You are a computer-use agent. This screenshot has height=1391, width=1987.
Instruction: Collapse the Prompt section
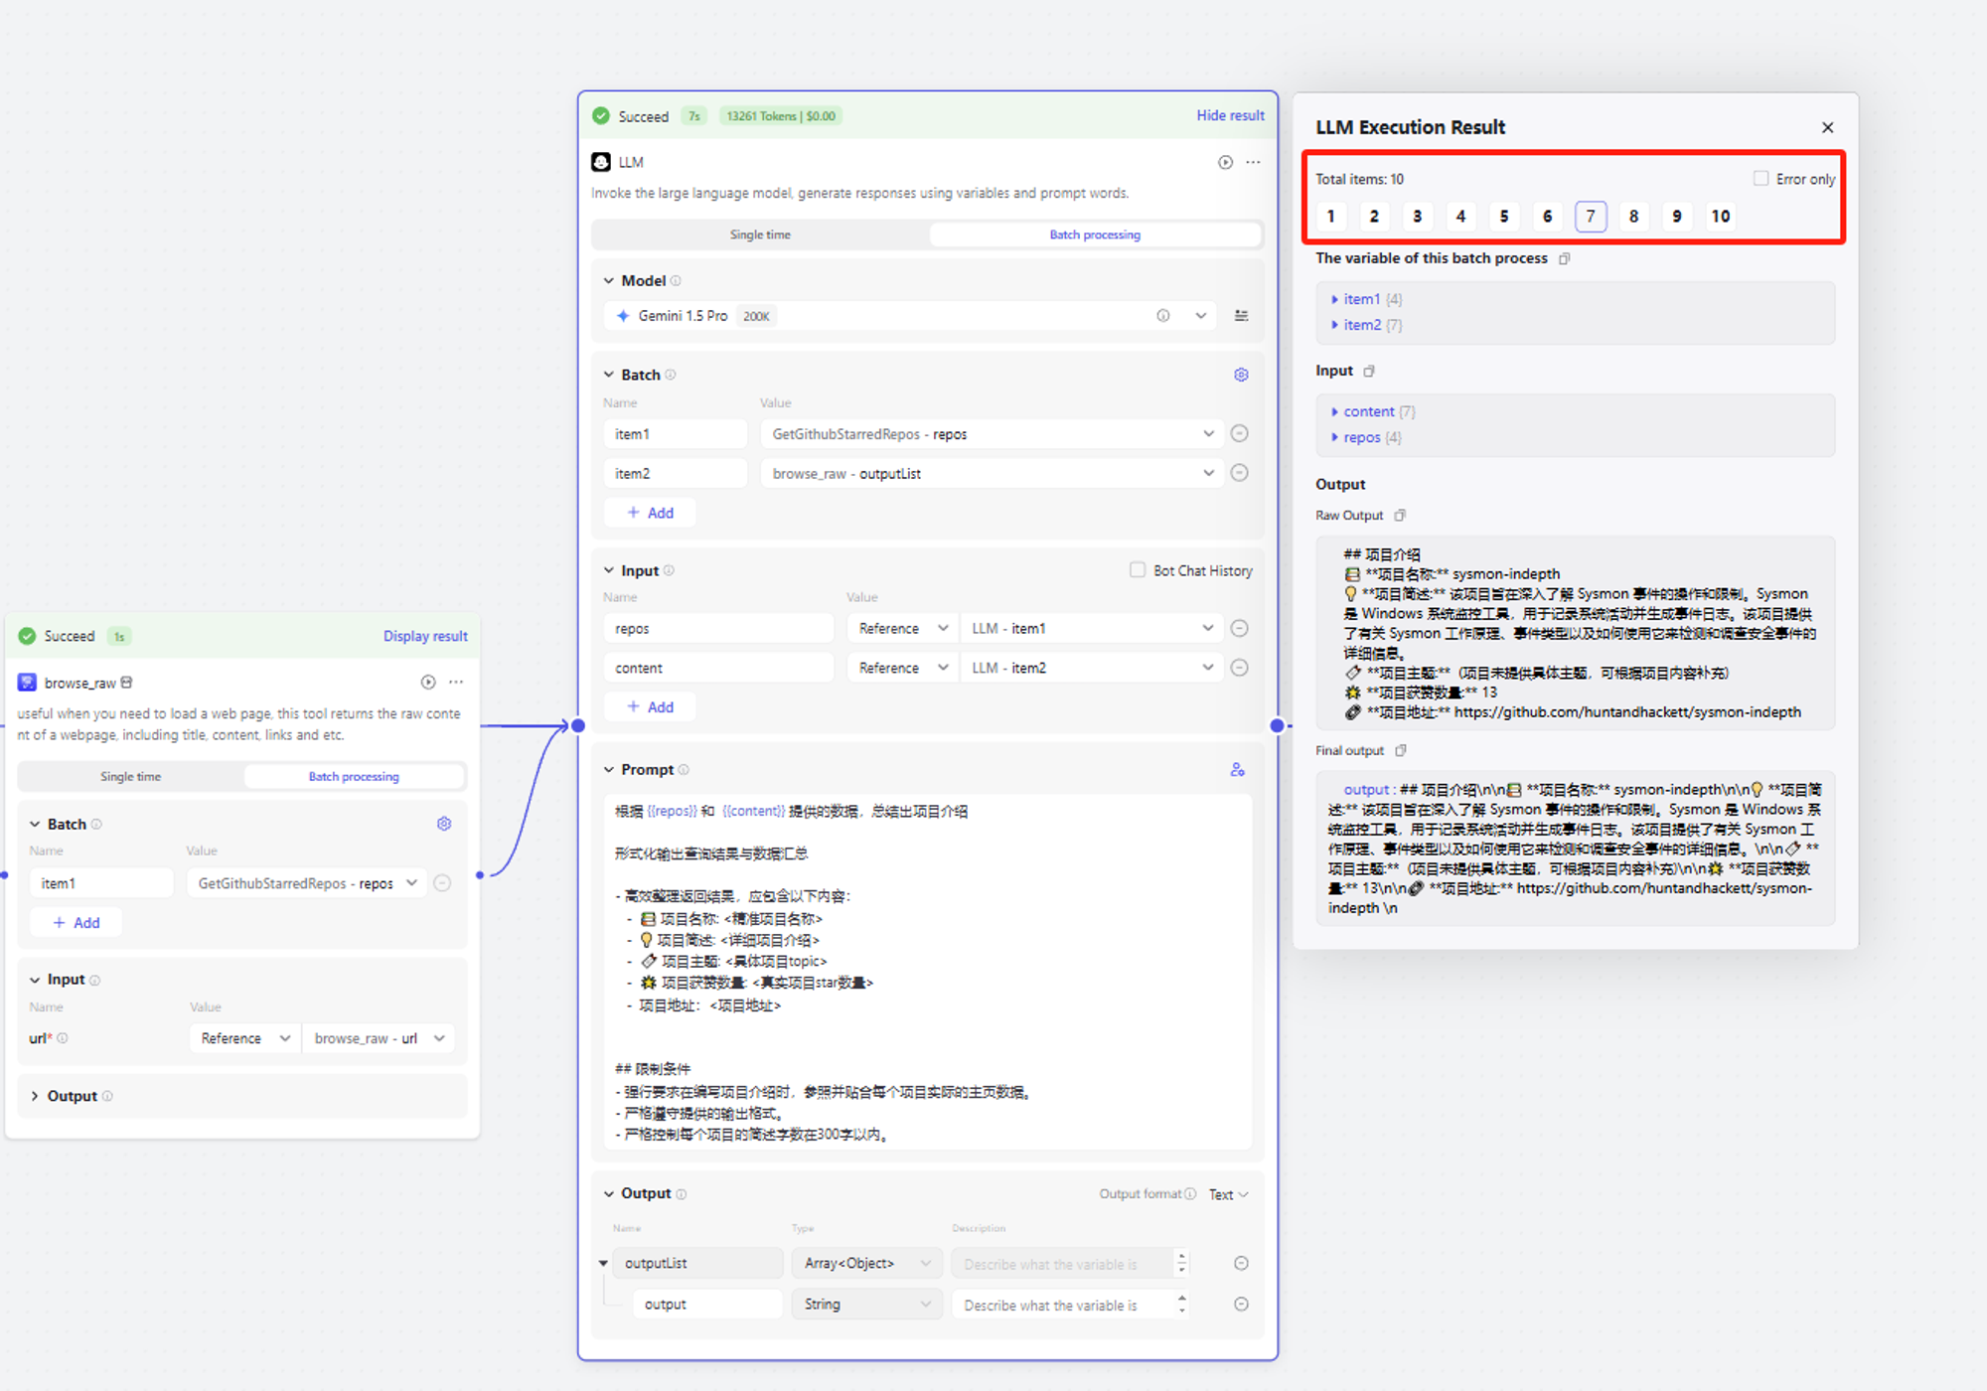[609, 770]
